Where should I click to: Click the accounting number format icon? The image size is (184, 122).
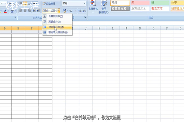64,11
